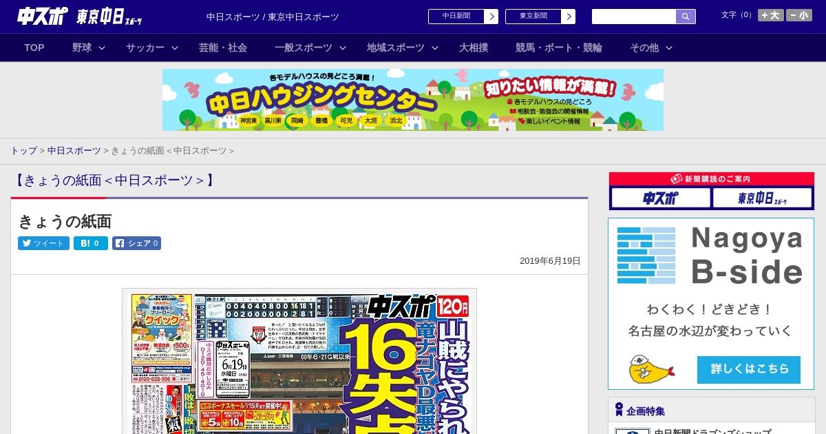Open the サッカー menu

145,48
